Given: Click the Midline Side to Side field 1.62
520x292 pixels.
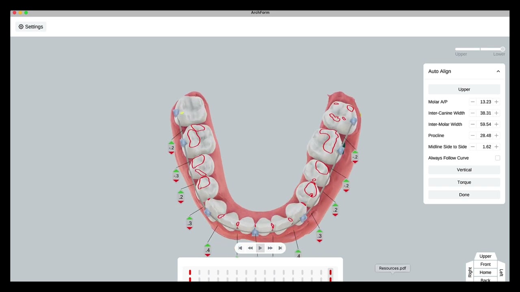Looking at the screenshot, I should (x=485, y=147).
